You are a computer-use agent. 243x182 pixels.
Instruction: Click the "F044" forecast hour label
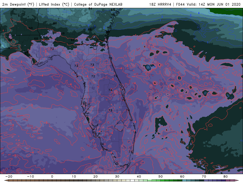pos(180,4)
